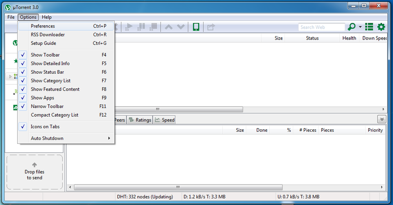Open preferences via green gear icon
393x205 pixels.
[x=381, y=27]
